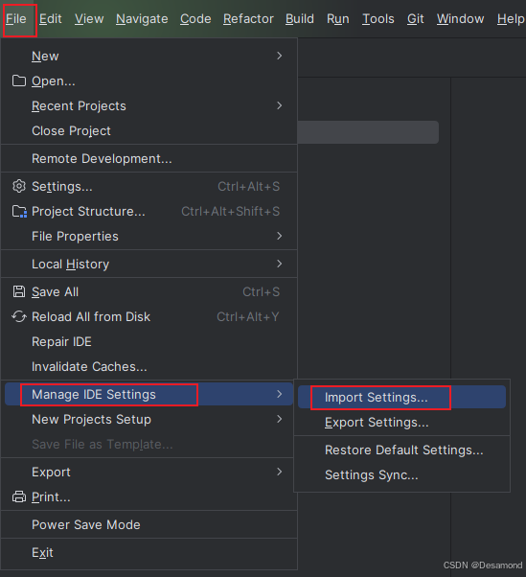The image size is (526, 577).
Task: Choose Exit from the File menu
Action: [149, 553]
